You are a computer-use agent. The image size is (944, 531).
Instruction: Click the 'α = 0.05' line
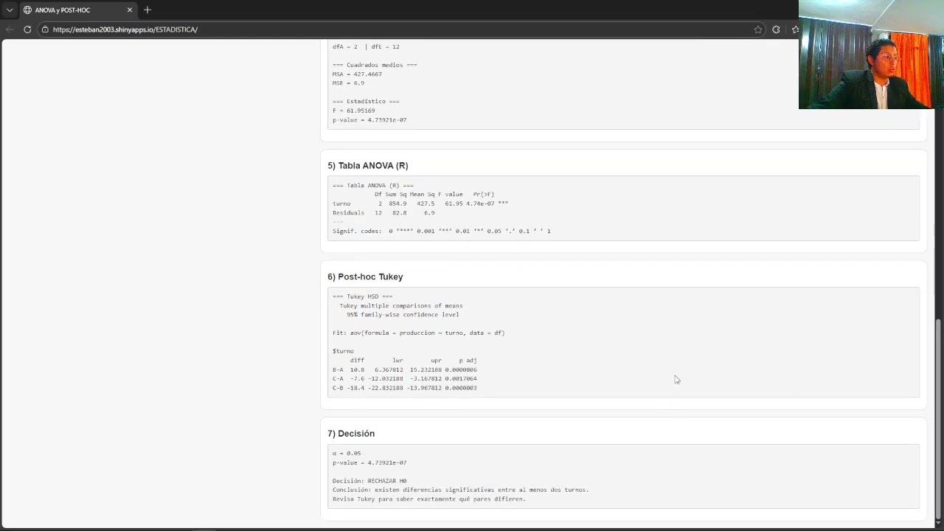347,454
